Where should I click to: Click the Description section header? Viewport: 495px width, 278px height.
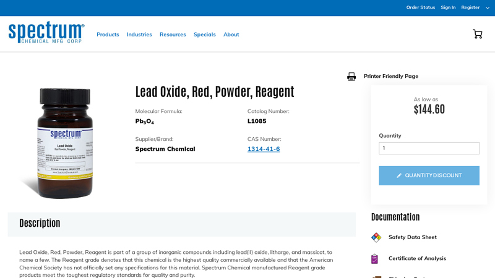coord(181,224)
